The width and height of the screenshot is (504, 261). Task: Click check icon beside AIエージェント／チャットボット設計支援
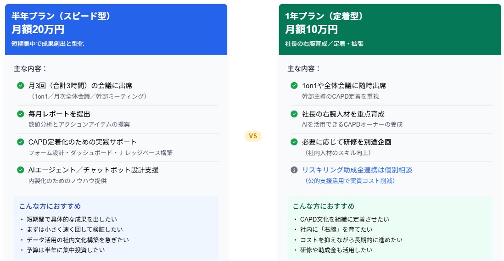20,170
